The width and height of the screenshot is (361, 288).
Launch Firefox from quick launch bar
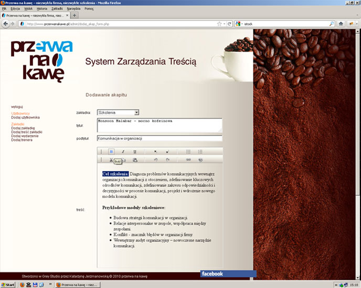click(22, 285)
